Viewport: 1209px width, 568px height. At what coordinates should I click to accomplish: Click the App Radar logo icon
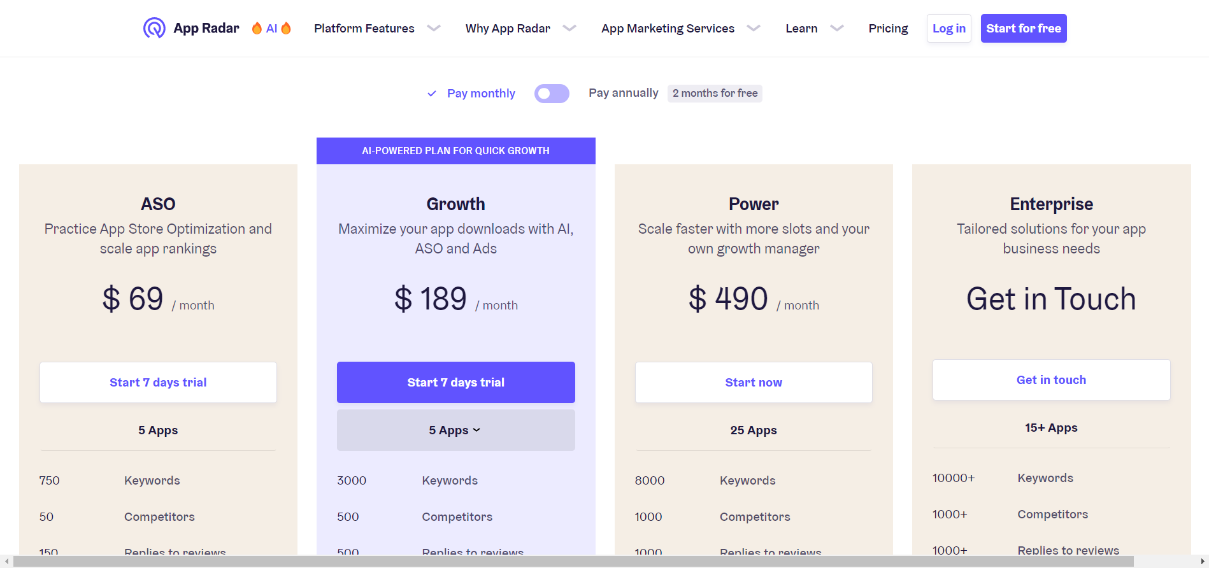(154, 28)
